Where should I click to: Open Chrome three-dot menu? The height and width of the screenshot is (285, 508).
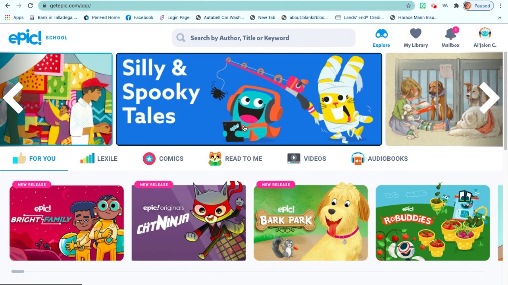pyautogui.click(x=500, y=6)
